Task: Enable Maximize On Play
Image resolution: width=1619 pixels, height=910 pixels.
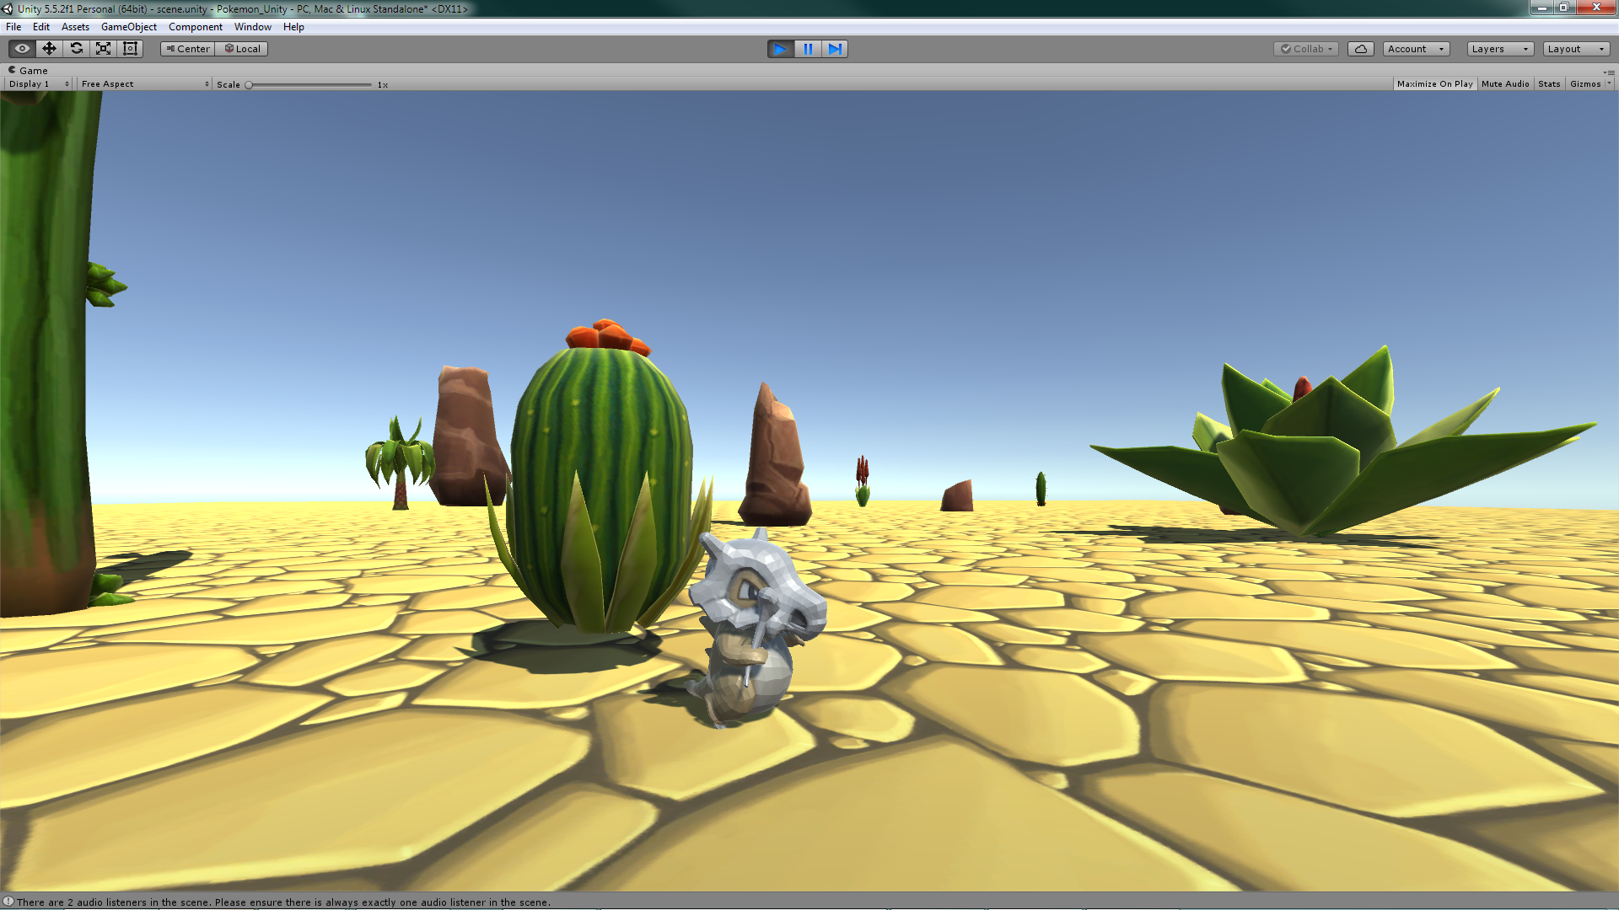Action: (x=1434, y=84)
